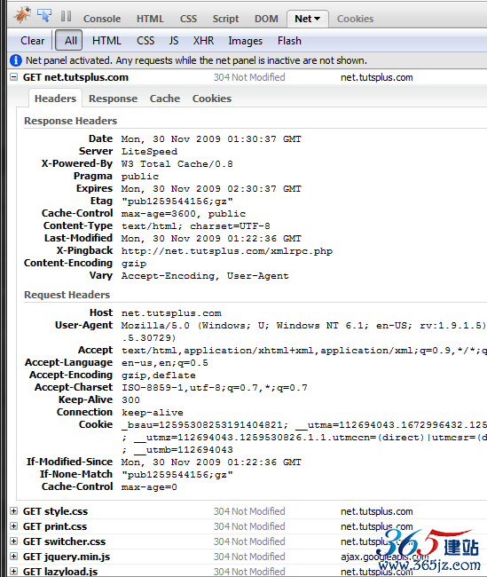Filter requests by Flash type
Screen dimensions: 487x577
click(x=289, y=41)
